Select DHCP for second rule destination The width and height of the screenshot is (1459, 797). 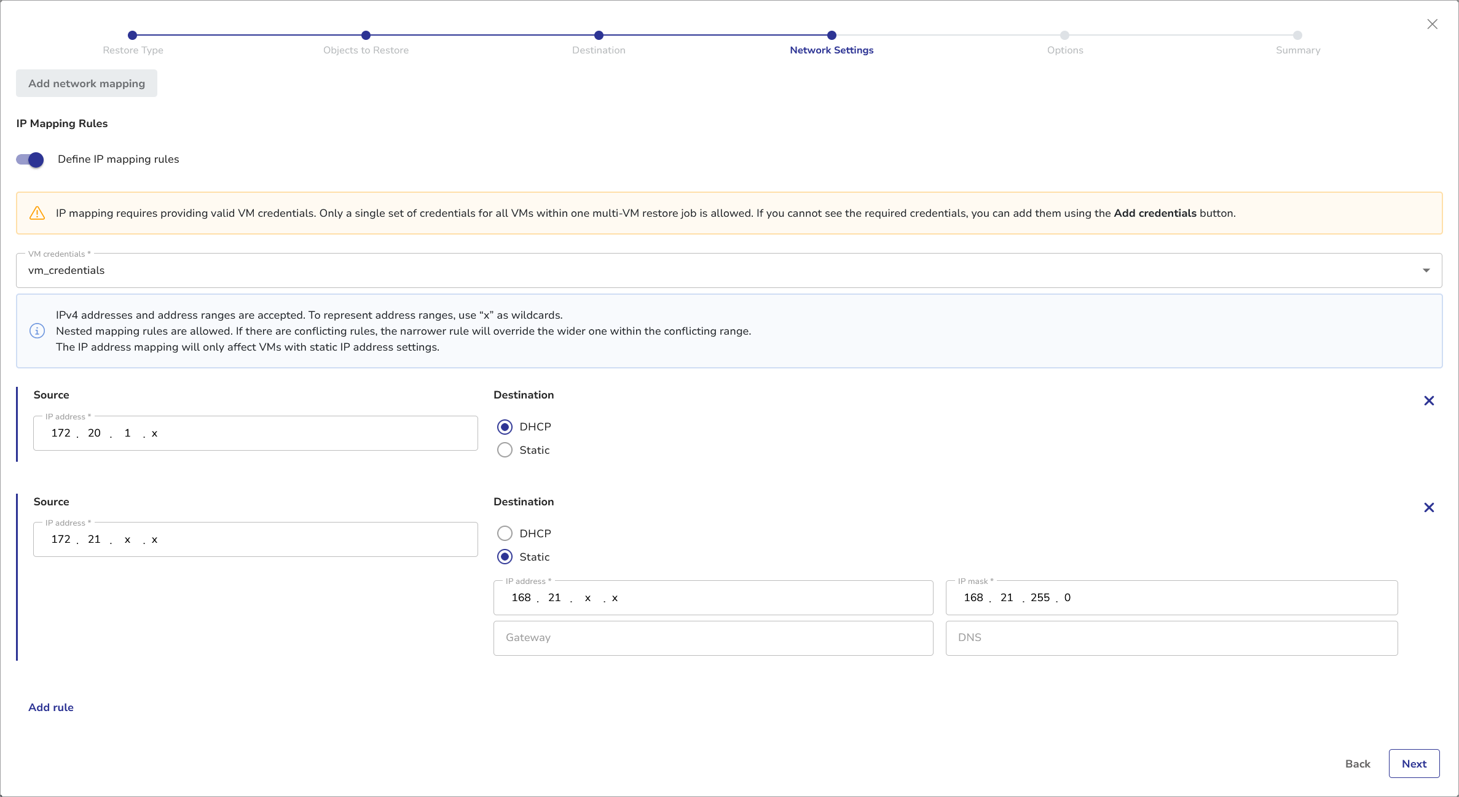(505, 534)
